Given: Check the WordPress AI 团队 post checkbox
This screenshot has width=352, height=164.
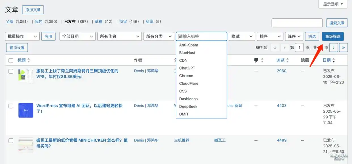Looking at the screenshot, I should (x=11, y=106).
